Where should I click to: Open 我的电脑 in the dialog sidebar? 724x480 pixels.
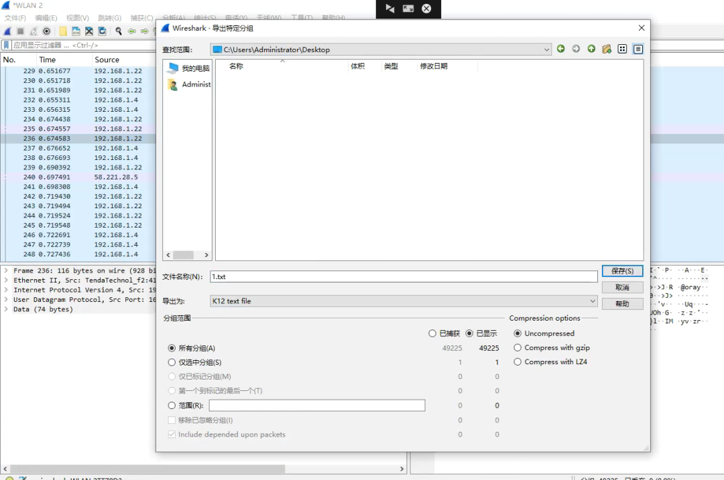188,68
